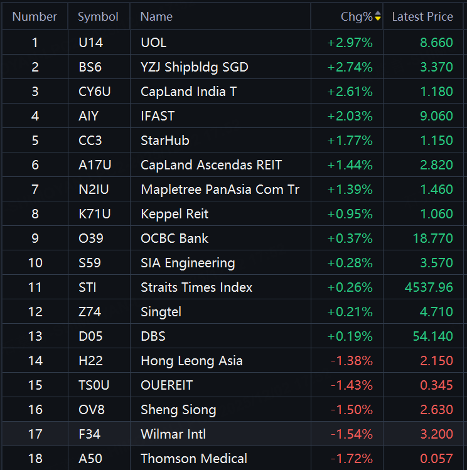The height and width of the screenshot is (470, 467).
Task: Click the Number column header
Action: [x=35, y=17]
